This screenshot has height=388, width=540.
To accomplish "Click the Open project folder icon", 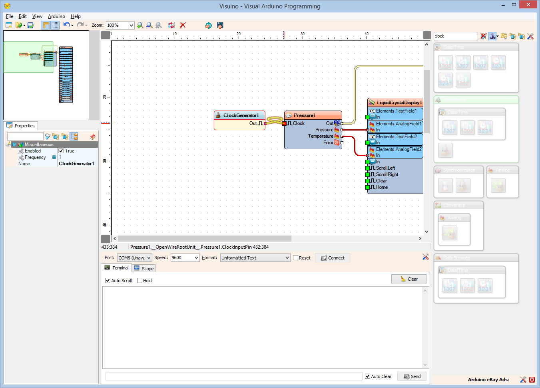I will (18, 25).
